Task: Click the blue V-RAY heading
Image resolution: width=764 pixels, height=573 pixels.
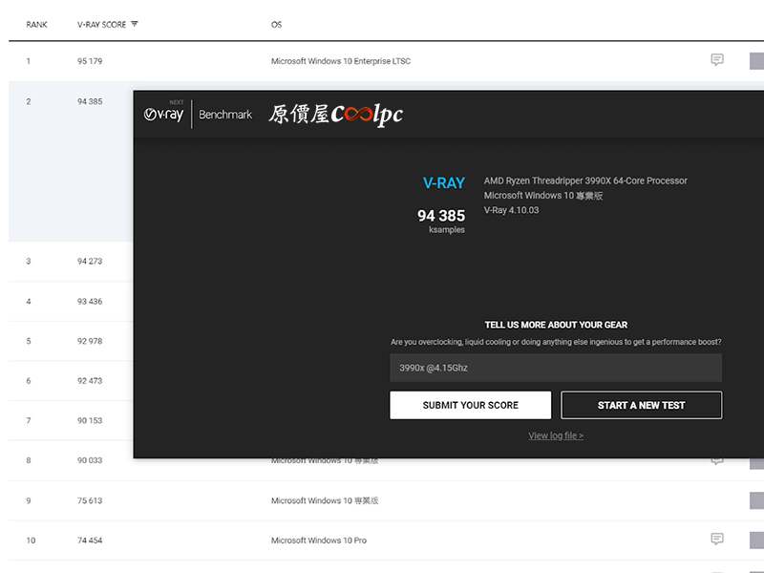Action: point(444,183)
